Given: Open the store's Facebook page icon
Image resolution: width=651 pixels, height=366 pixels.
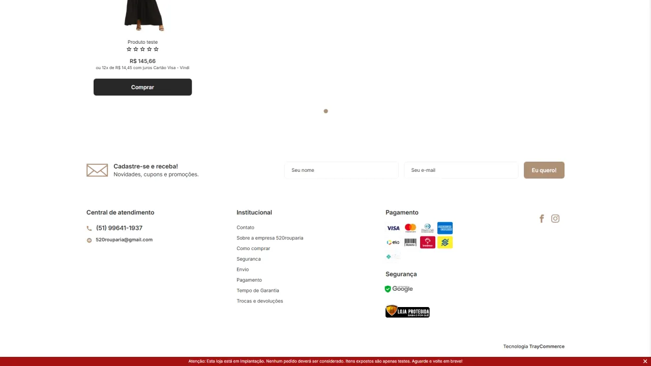Looking at the screenshot, I should coord(542,219).
